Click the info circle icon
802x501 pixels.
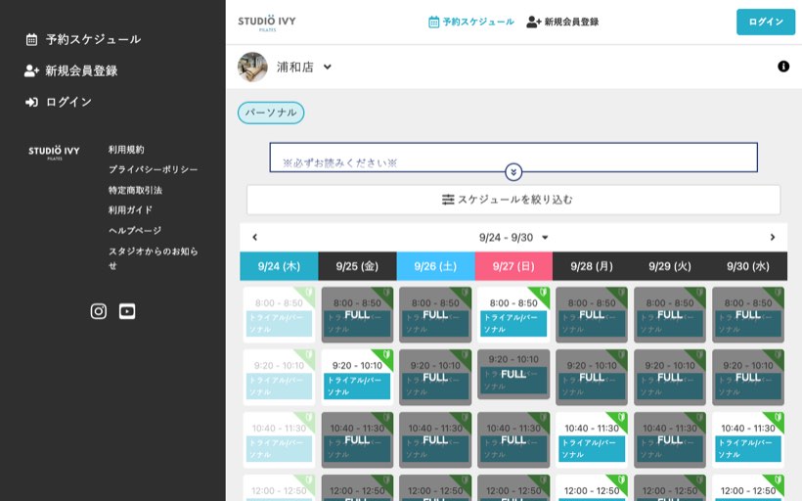coord(783,67)
